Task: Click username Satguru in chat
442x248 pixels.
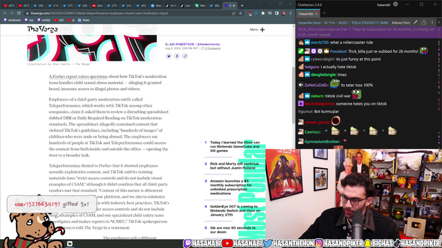Action: click(311, 67)
